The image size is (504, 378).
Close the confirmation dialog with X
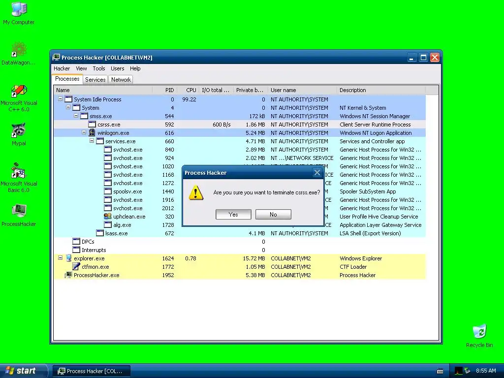click(x=317, y=173)
